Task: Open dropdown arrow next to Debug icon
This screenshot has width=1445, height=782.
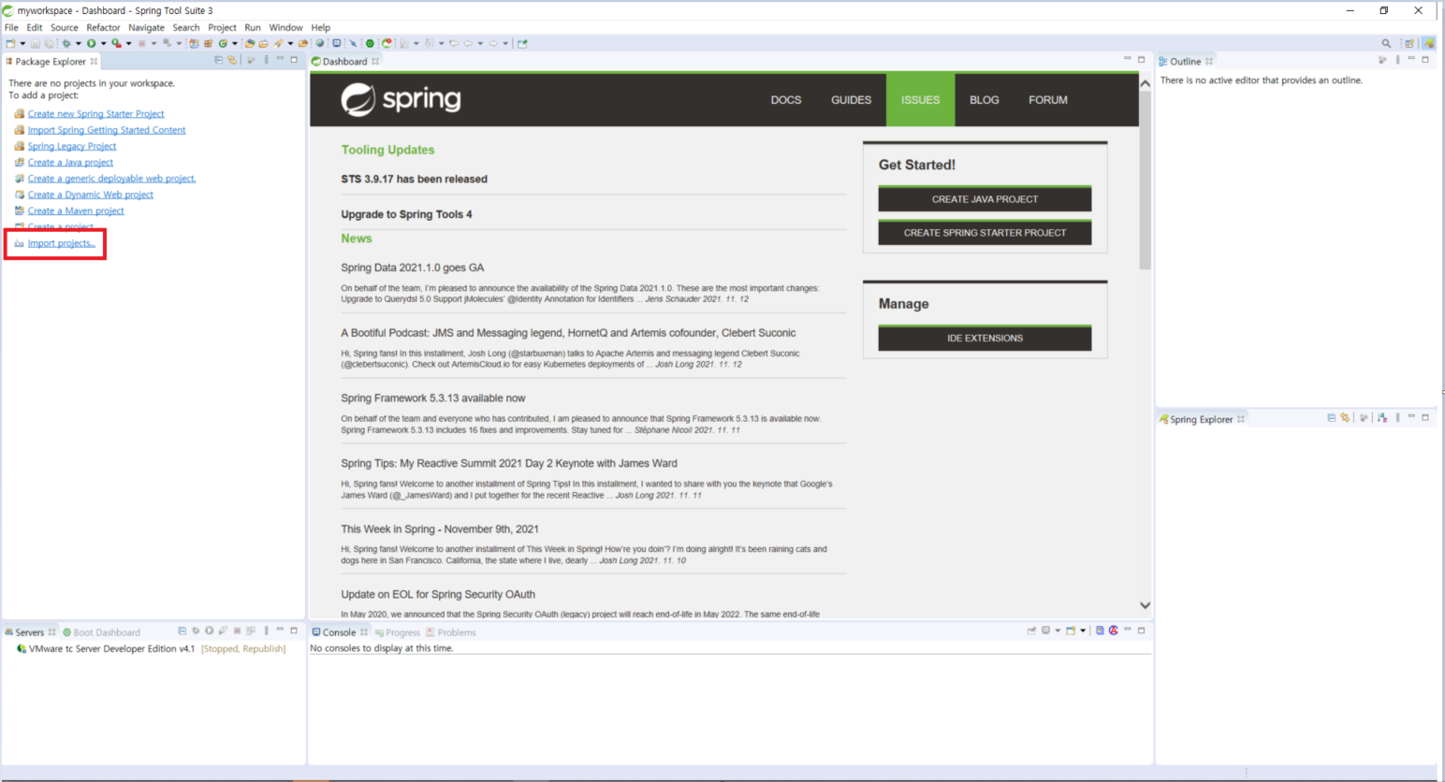Action: click(78, 43)
